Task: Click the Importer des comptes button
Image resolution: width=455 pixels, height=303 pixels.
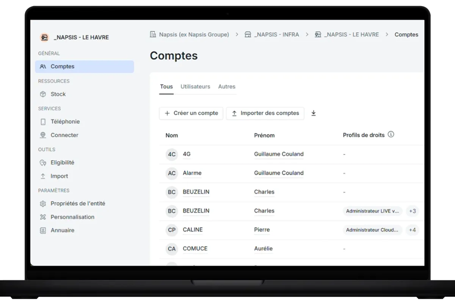Action: (x=265, y=113)
